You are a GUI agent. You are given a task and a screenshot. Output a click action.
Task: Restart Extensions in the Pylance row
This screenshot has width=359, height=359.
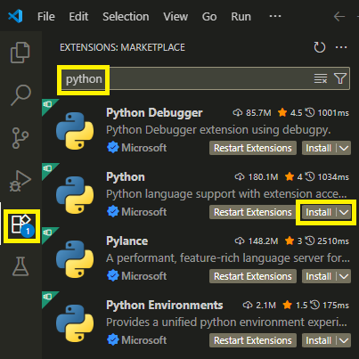[x=253, y=276]
